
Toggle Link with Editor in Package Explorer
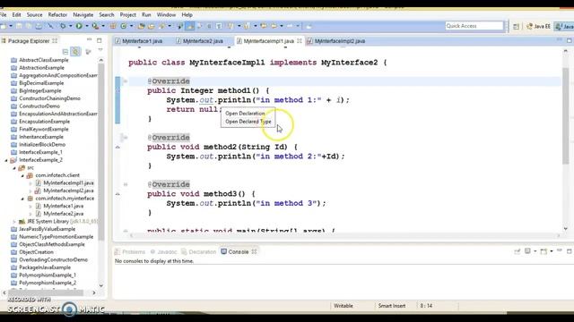[75, 52]
